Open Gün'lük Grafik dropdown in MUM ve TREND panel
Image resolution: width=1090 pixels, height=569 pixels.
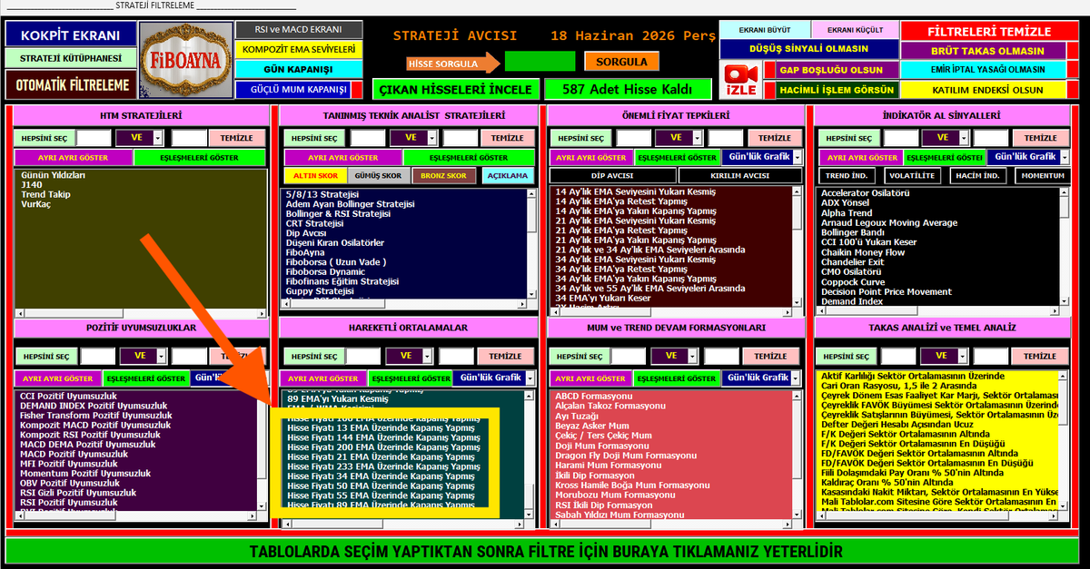(798, 378)
